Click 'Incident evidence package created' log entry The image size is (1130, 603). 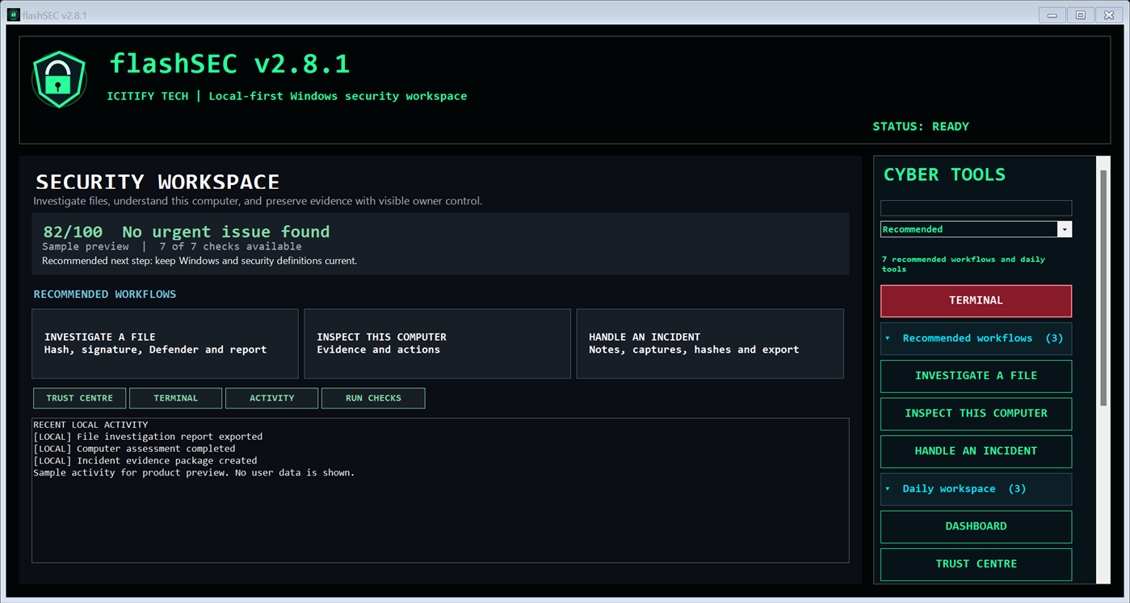click(145, 461)
